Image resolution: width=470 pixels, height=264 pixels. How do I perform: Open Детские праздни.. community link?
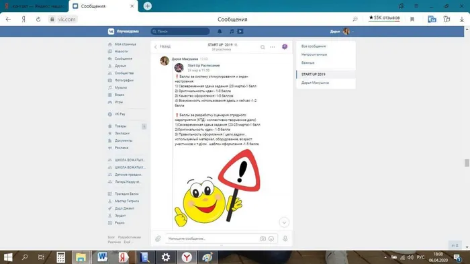[128, 174]
